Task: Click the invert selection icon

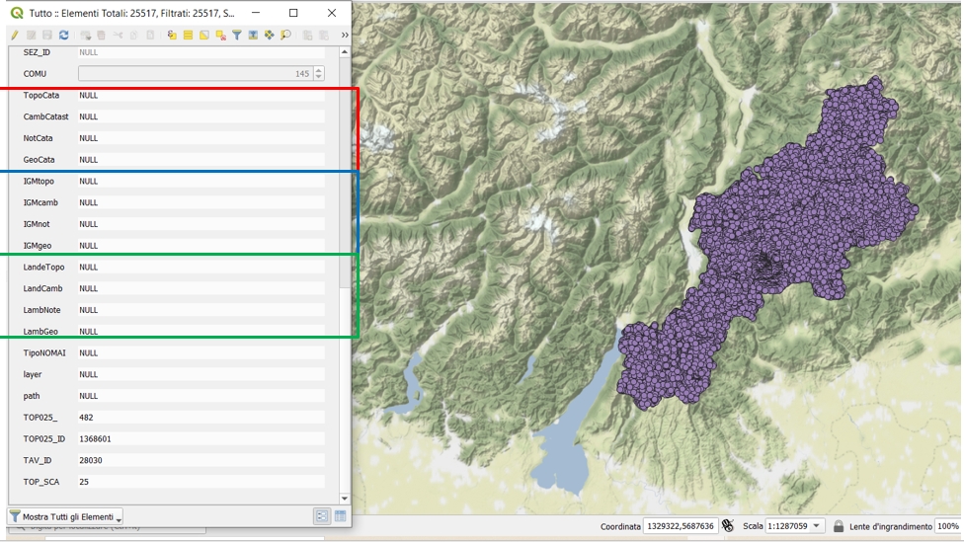Action: [204, 36]
